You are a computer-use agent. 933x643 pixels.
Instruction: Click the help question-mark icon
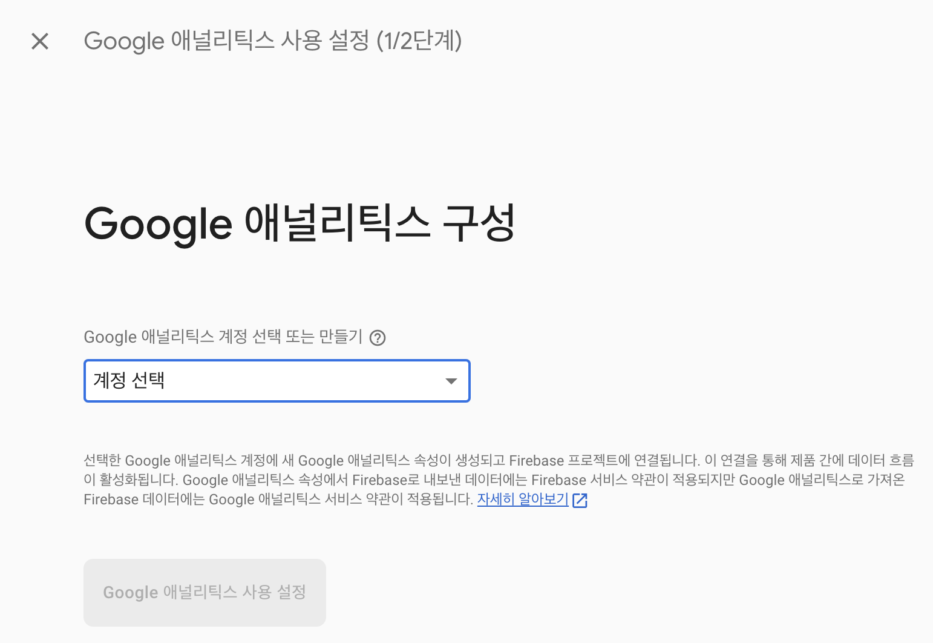pos(378,338)
